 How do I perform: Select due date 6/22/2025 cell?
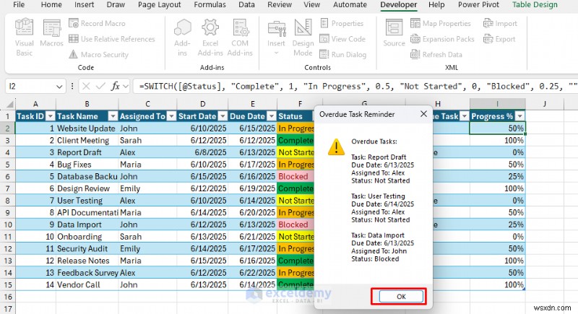[x=252, y=273]
